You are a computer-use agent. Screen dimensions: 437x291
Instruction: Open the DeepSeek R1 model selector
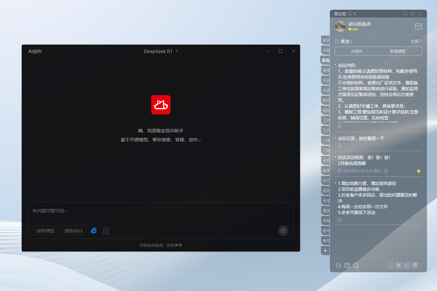[161, 51]
